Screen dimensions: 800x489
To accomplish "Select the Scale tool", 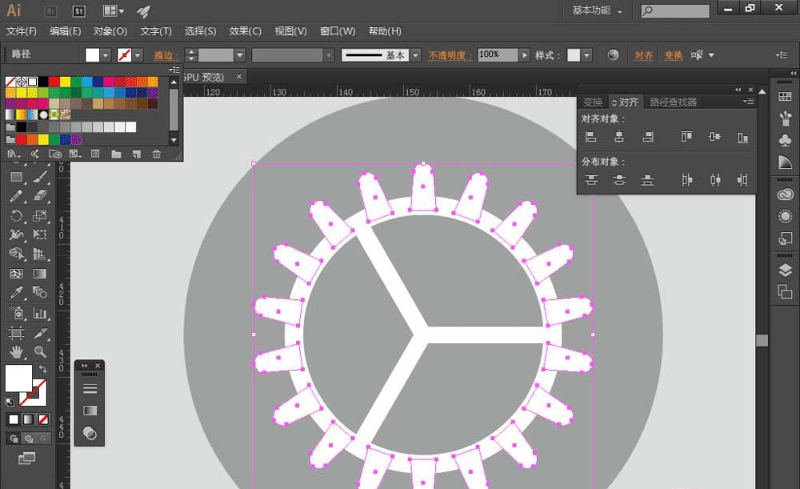I will tap(40, 216).
